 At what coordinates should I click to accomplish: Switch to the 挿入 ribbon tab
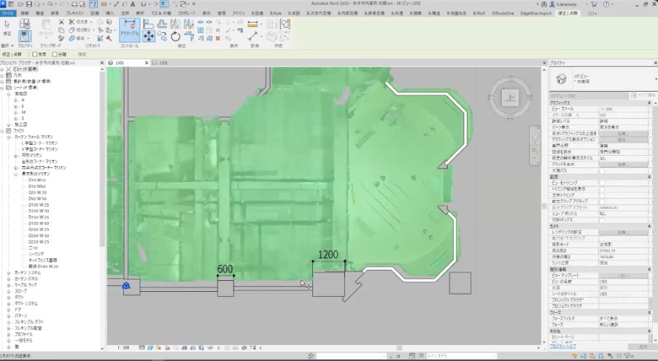tap(109, 14)
